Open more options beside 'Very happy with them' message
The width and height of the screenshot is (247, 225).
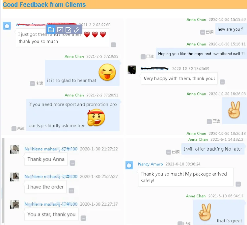click(x=222, y=82)
